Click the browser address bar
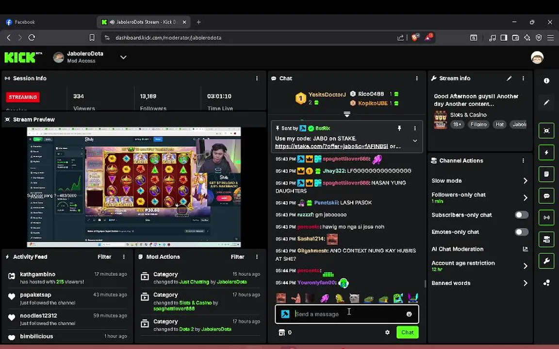 249,37
